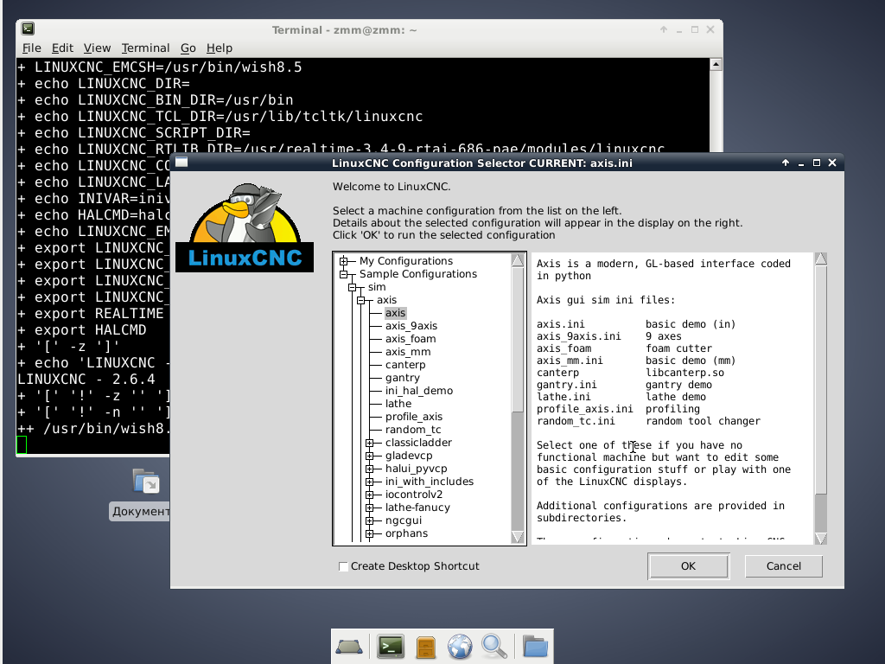Open the Terminal Go menu

click(x=188, y=48)
